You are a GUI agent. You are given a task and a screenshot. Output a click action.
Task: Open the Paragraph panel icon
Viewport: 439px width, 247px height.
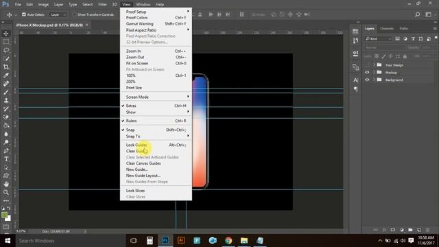tap(355, 89)
